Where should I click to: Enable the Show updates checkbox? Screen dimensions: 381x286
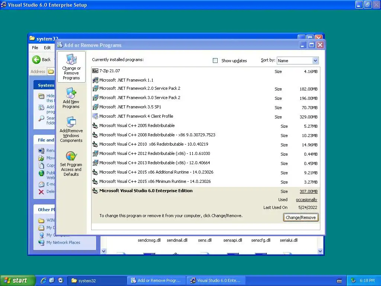coord(215,61)
